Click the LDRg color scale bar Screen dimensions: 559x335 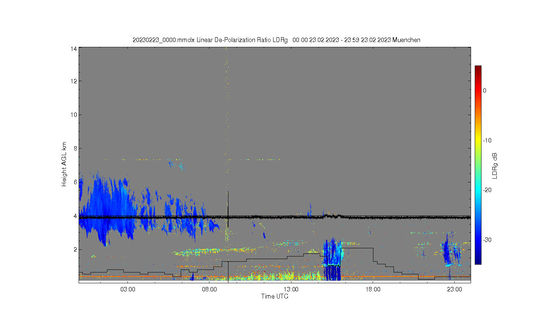(x=478, y=165)
